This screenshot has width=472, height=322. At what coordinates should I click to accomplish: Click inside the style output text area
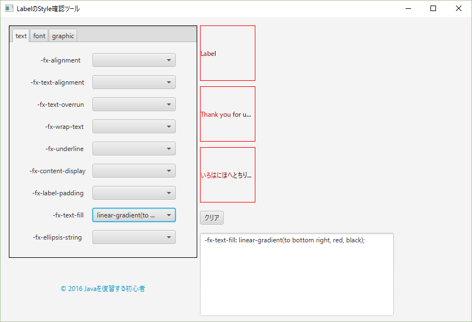(297, 274)
